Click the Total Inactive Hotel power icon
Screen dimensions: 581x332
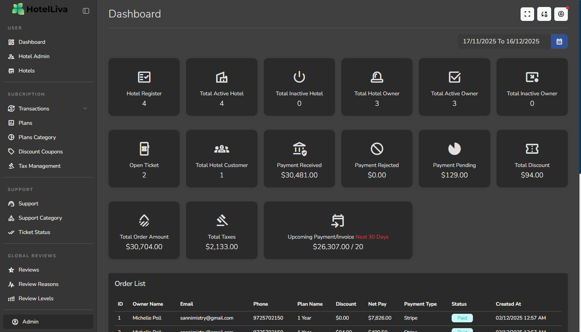click(299, 77)
